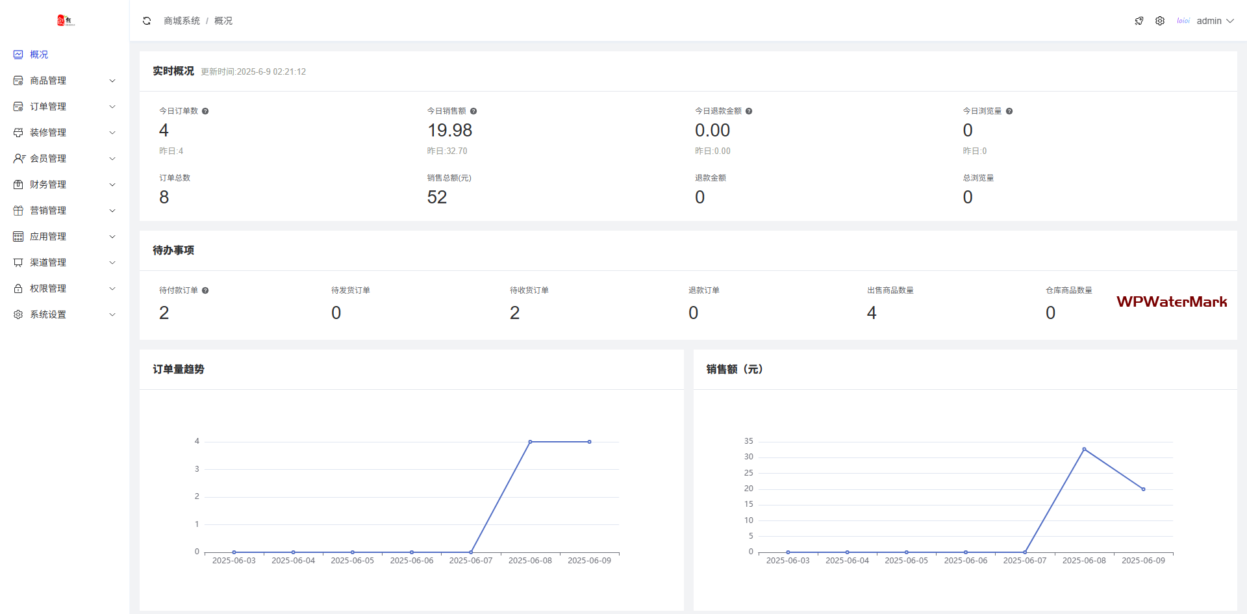
Task: Click the refresh icon beside the breadcrumb
Action: pos(147,21)
